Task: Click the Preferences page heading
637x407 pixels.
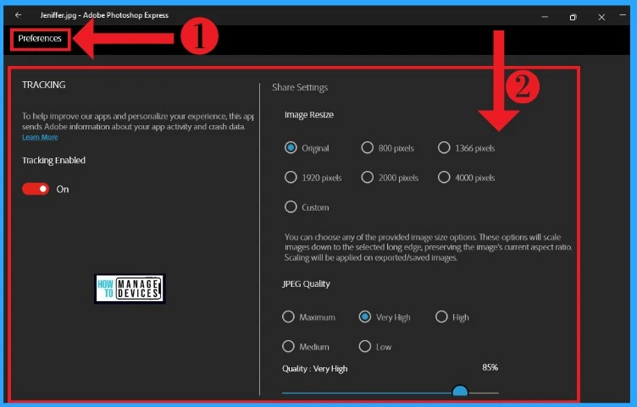Action: click(40, 39)
